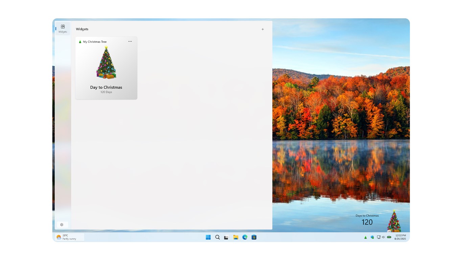Open Windows Security from the system tray
Screen dimensions: 462x260
pos(372,237)
